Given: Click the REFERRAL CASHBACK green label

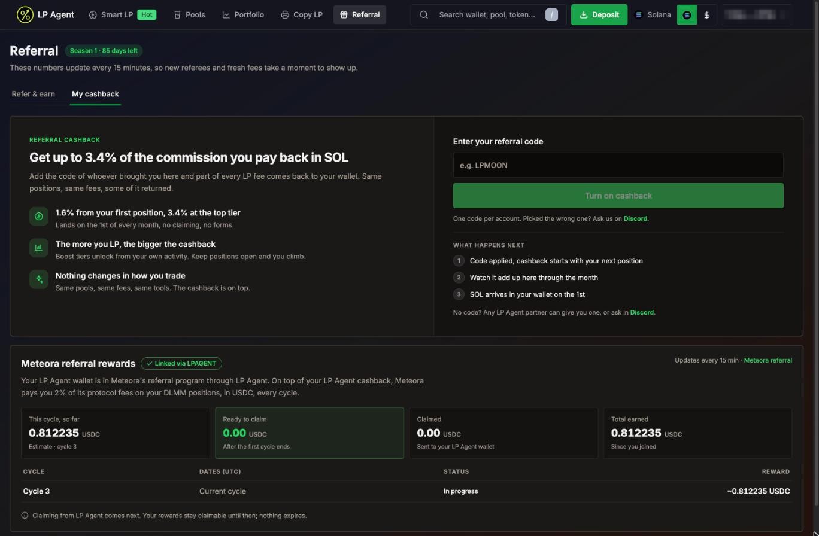Looking at the screenshot, I should [65, 139].
